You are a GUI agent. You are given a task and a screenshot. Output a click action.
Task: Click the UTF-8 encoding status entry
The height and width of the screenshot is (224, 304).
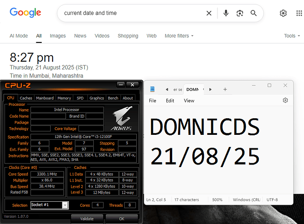pyautogui.click(x=272, y=200)
